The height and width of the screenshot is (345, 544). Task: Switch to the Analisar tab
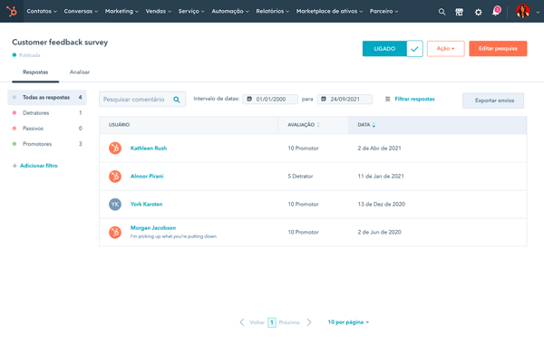pos(80,72)
